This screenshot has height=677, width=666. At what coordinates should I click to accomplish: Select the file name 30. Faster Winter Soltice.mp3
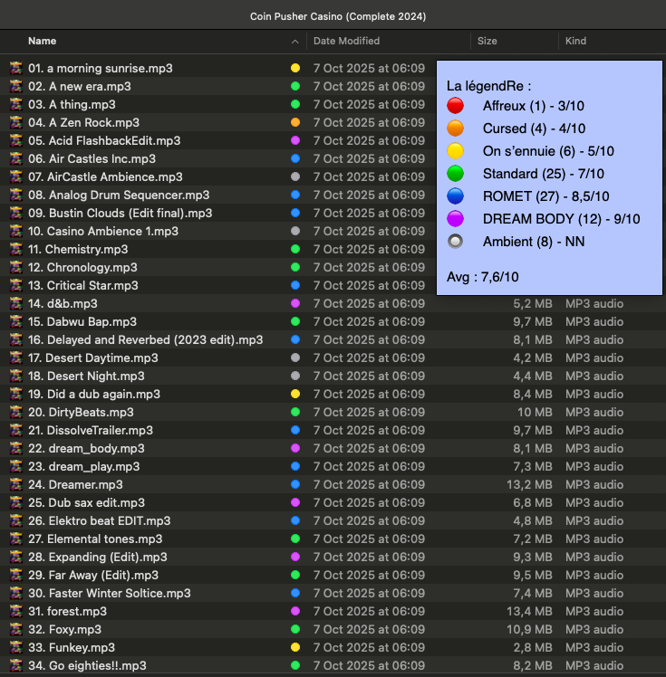coord(110,594)
